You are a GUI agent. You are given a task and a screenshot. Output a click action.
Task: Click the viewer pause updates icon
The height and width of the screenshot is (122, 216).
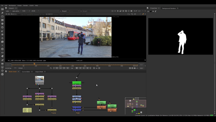coord(131,11)
